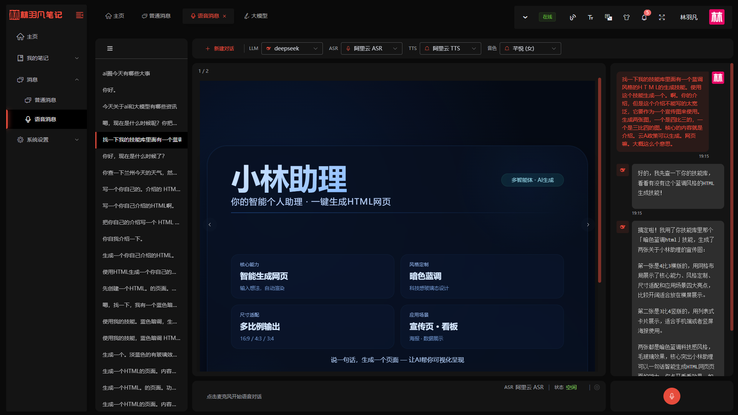738x415 pixels.
Task: Open the theme shirt icon
Action: (x=627, y=17)
